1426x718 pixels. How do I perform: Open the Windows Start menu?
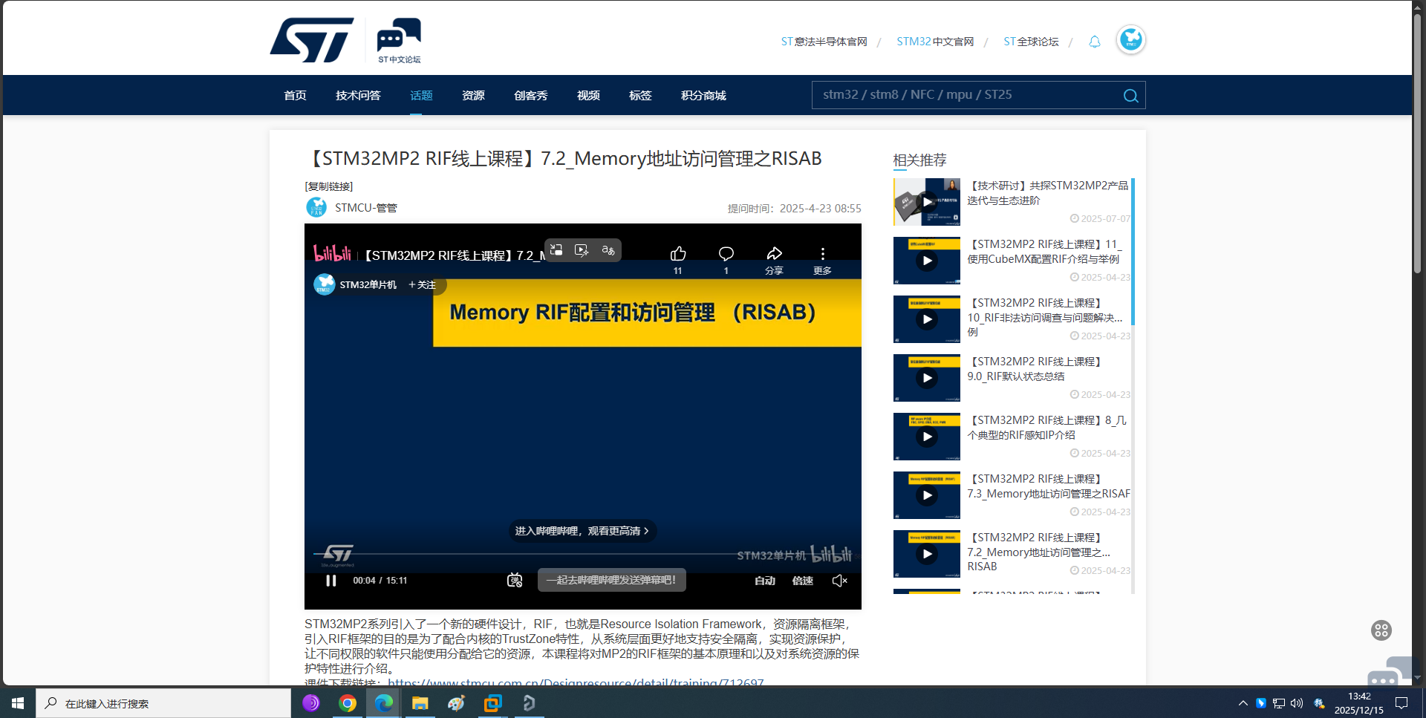tap(18, 703)
